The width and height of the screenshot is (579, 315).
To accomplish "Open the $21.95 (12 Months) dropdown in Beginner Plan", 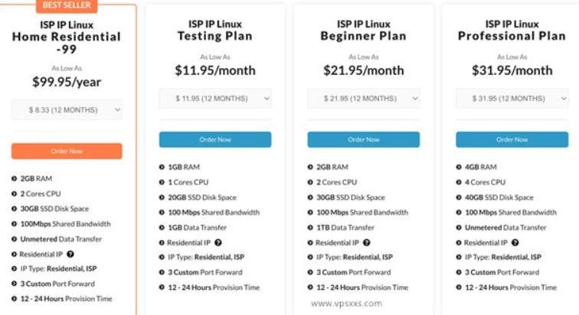I will click(x=363, y=98).
